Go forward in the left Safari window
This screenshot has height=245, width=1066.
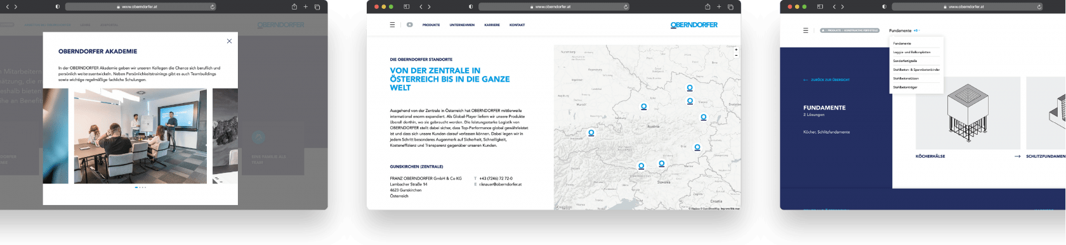click(16, 7)
